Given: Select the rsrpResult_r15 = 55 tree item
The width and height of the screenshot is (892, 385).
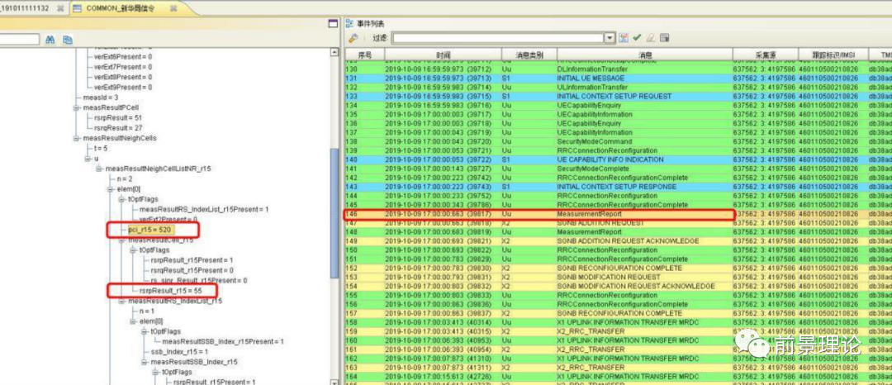Looking at the screenshot, I should (170, 291).
